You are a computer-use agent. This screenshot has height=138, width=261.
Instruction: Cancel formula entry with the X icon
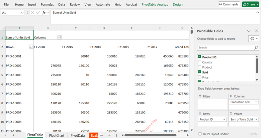32,13
